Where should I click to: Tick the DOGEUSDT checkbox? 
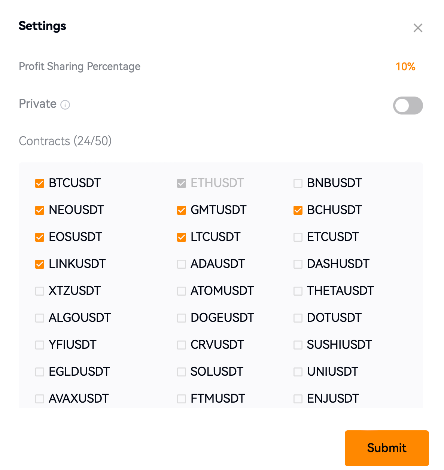[182, 318]
